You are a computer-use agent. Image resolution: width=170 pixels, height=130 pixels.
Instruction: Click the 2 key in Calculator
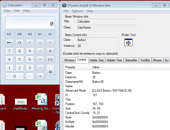(19, 68)
